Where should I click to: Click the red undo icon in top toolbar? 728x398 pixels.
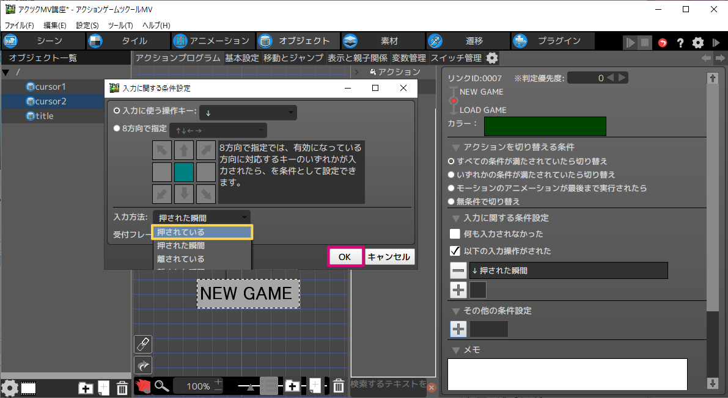click(x=663, y=43)
